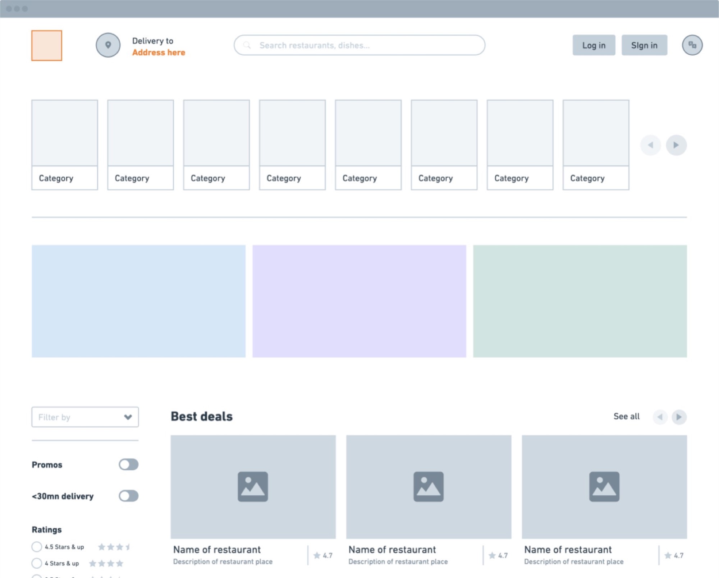Click the Ratings heading
The height and width of the screenshot is (578, 719).
pyautogui.click(x=47, y=529)
